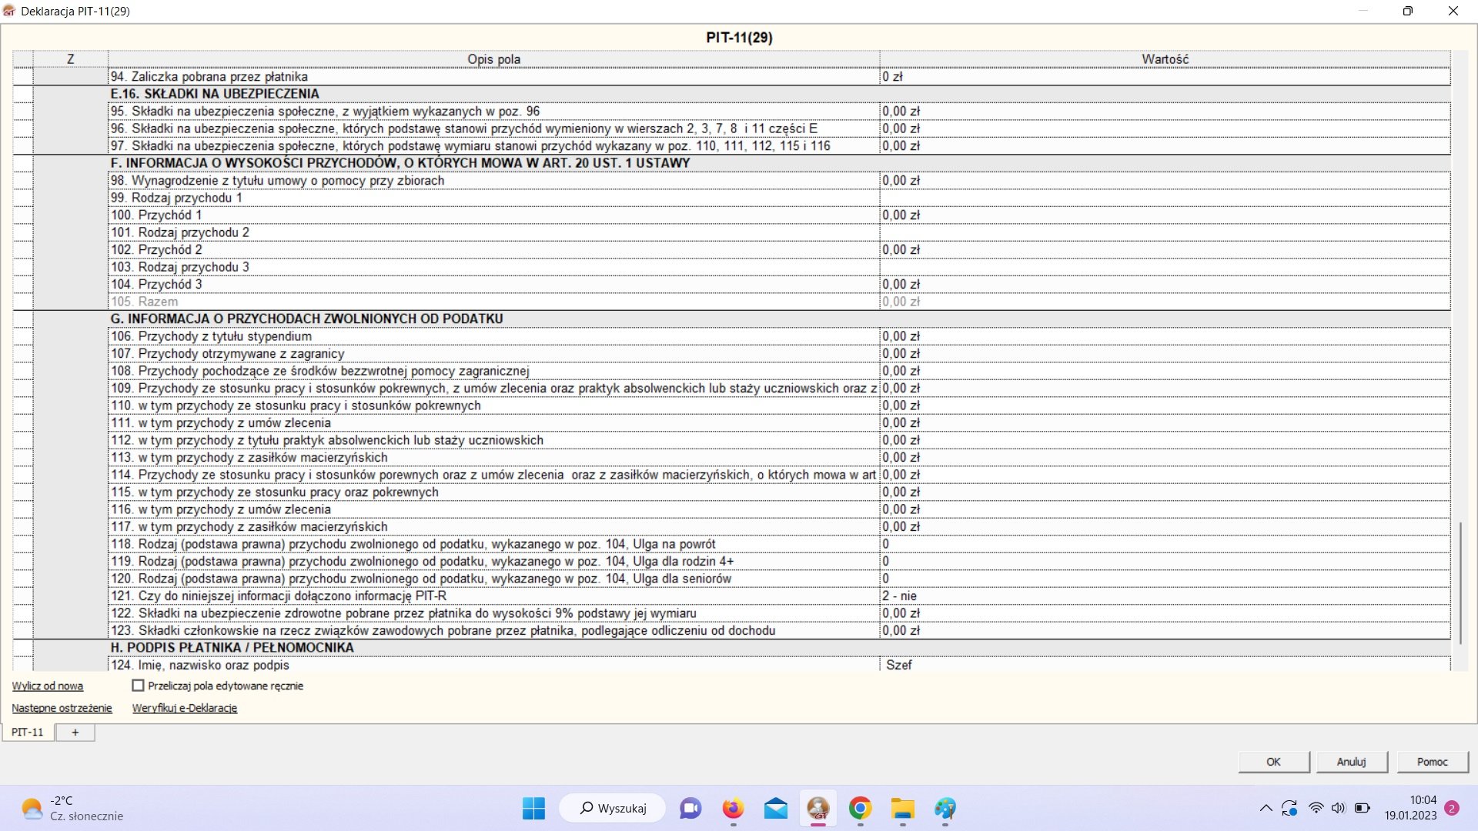1478x831 pixels.
Task: Open the Firefox browser from taskbar
Action: [x=733, y=809]
